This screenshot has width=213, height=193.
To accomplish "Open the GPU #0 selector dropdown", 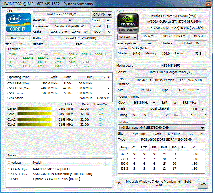I will pos(127,37).
